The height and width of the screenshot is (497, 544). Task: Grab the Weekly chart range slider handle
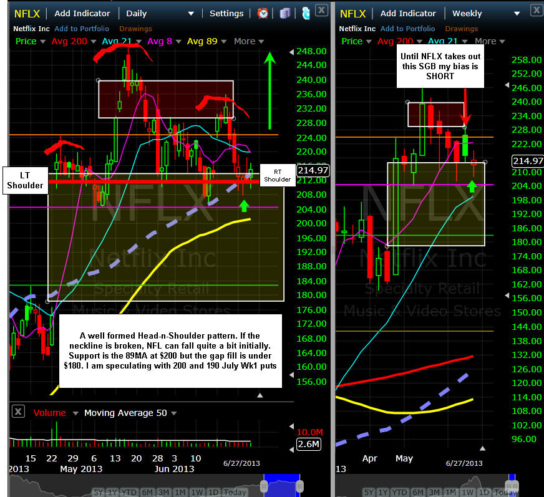click(512, 486)
